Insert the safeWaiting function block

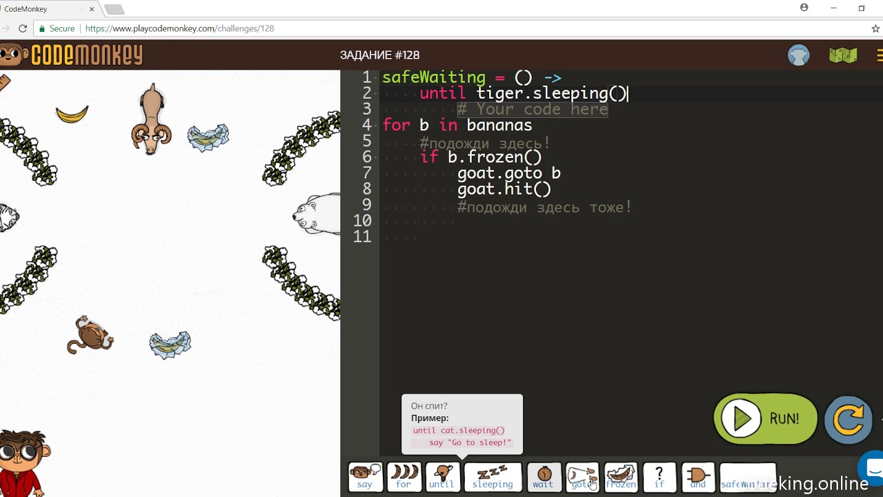click(748, 477)
